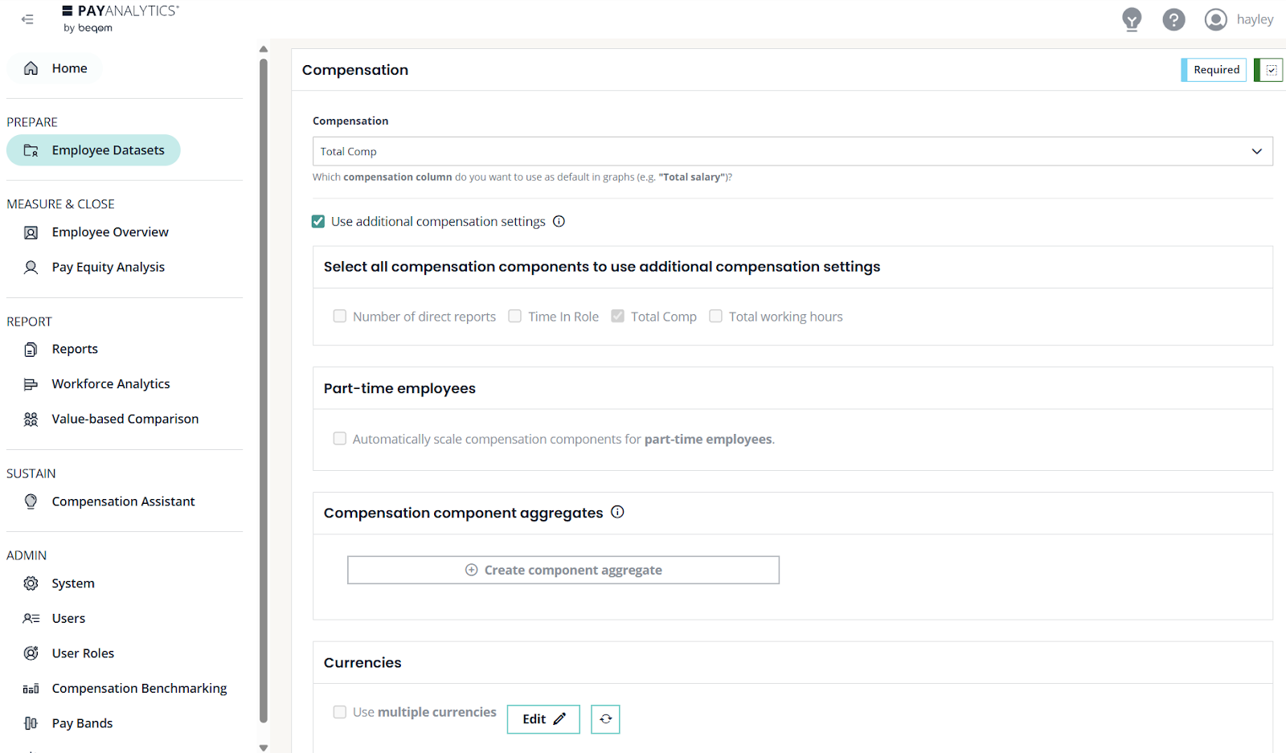The width and height of the screenshot is (1286, 753).
Task: Click the refresh currencies icon button
Action: (605, 719)
